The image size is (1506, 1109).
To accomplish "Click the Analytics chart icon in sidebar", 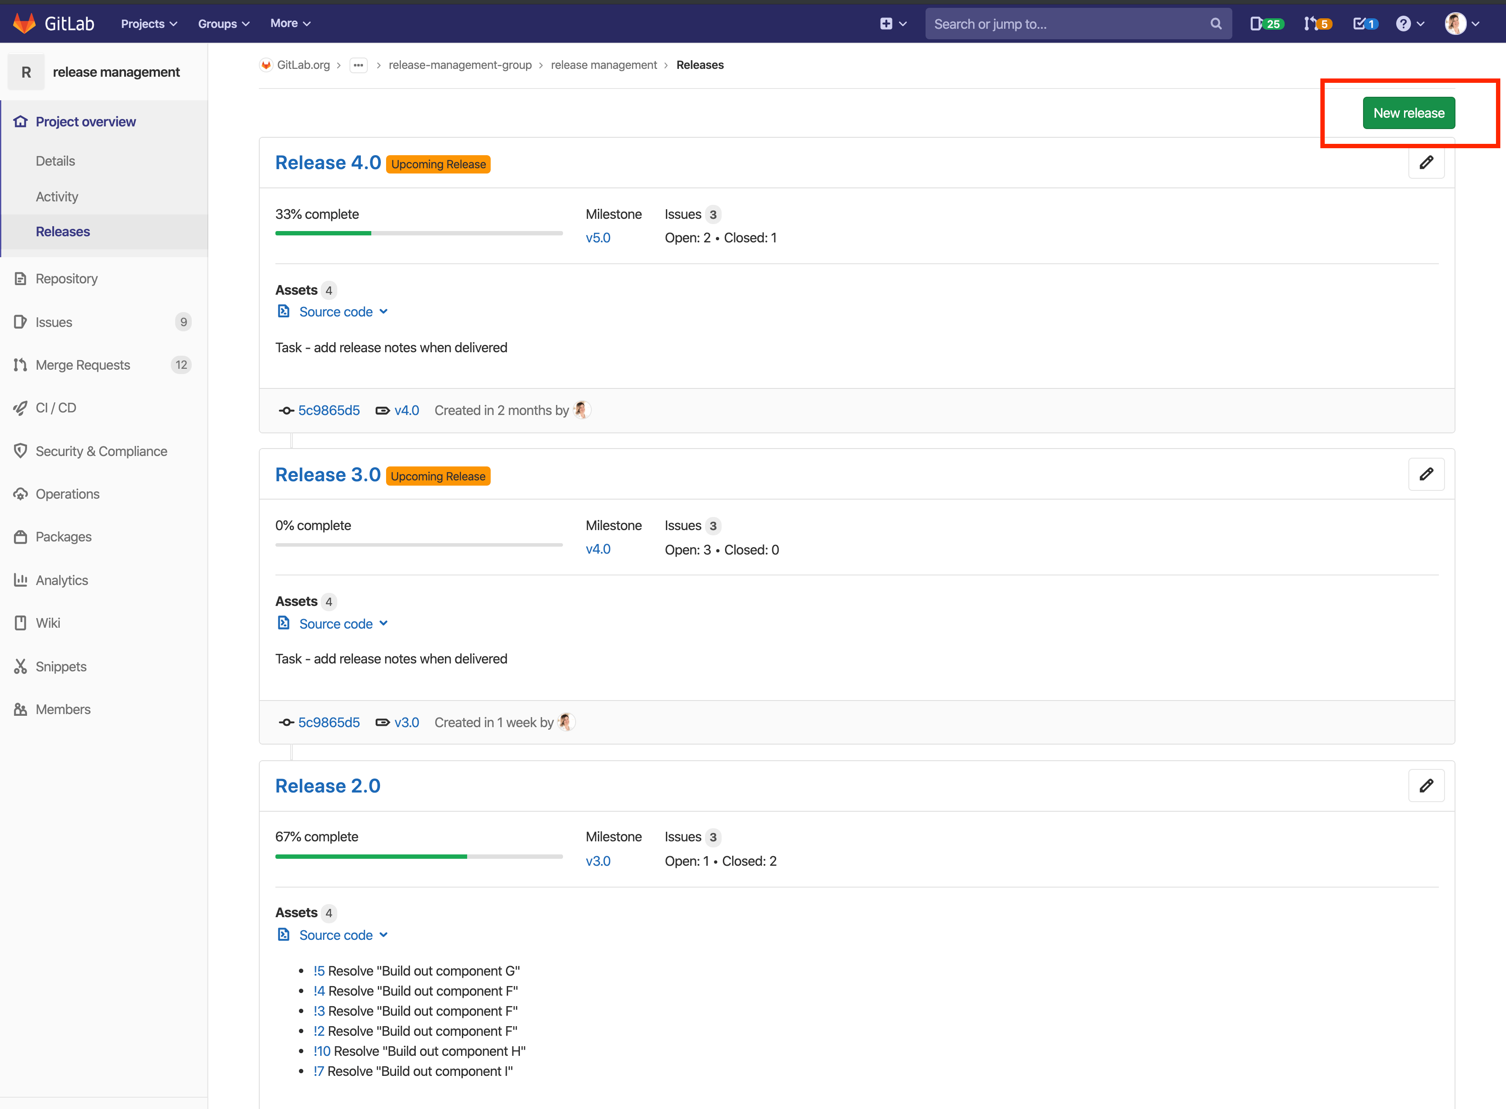I will 21,579.
